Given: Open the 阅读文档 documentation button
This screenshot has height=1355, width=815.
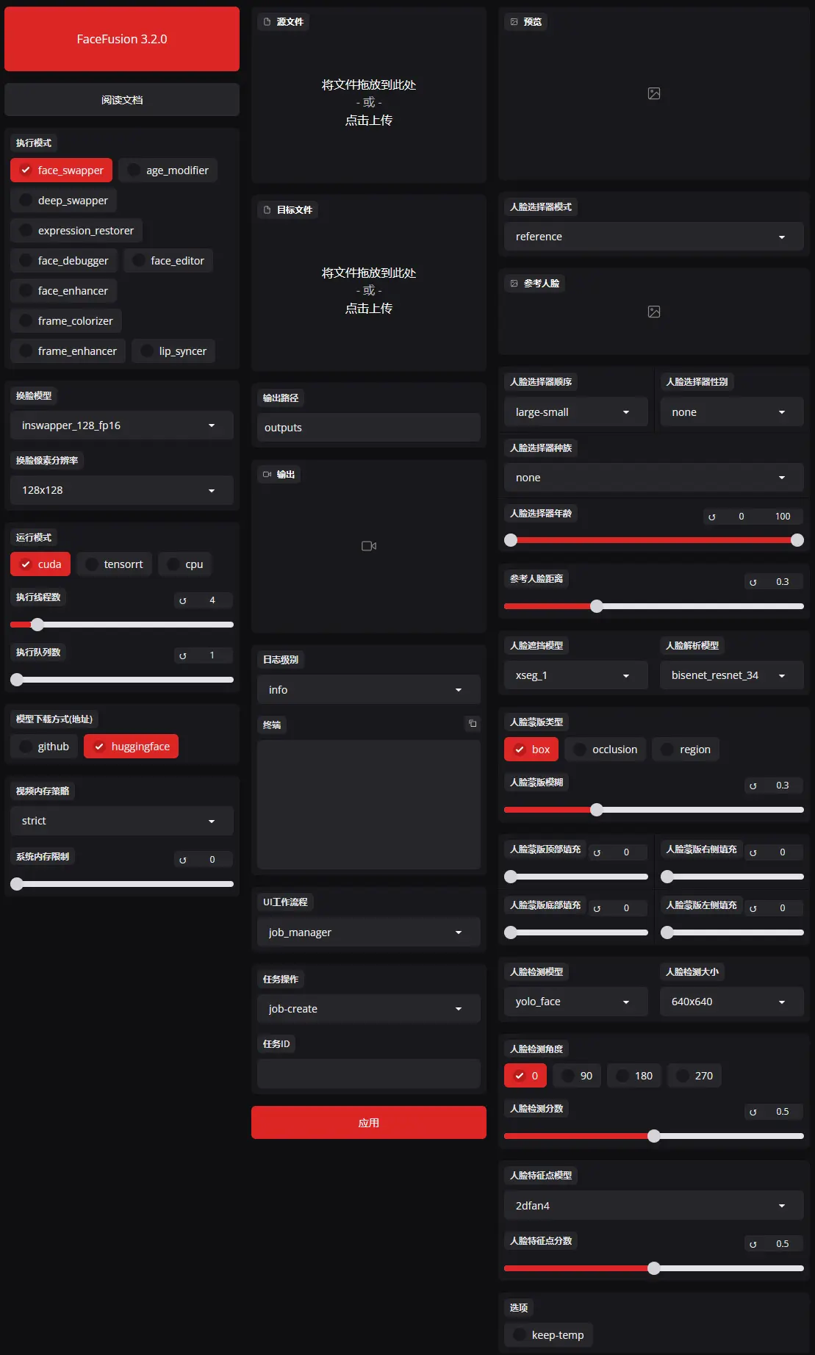Looking at the screenshot, I should (x=122, y=100).
